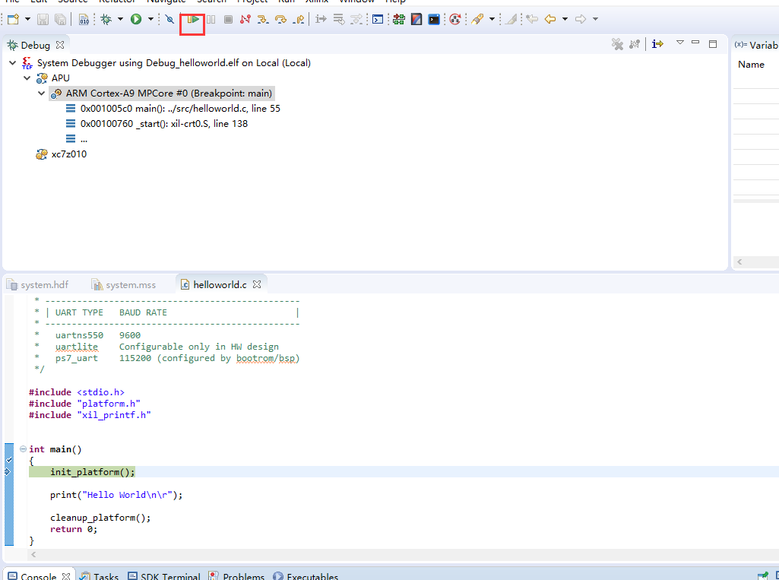Open the Debug view menu triangle
The width and height of the screenshot is (779, 580).
pos(680,43)
